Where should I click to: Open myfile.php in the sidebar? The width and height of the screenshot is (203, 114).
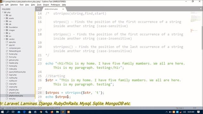click(x=13, y=78)
